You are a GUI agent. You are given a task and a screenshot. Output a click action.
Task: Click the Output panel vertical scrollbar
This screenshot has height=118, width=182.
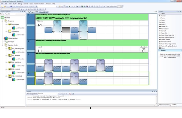coord(156,100)
